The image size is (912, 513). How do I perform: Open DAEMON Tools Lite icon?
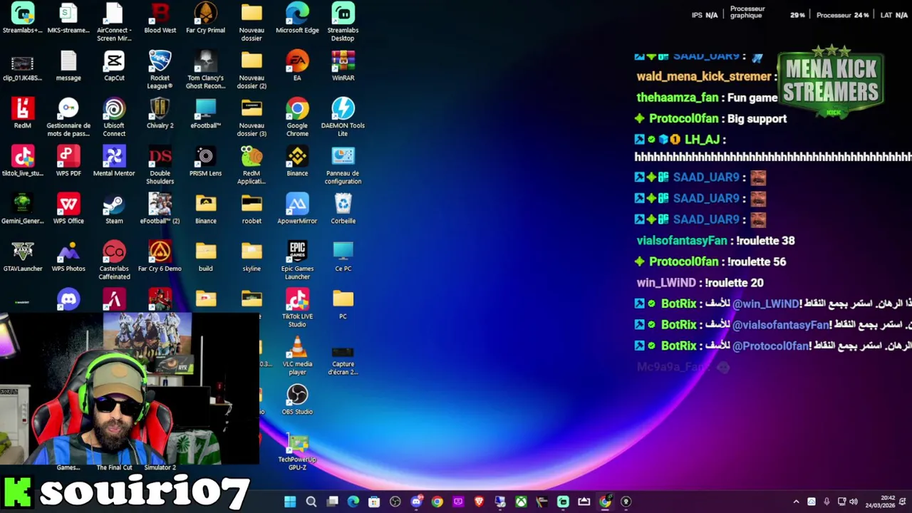tap(343, 118)
